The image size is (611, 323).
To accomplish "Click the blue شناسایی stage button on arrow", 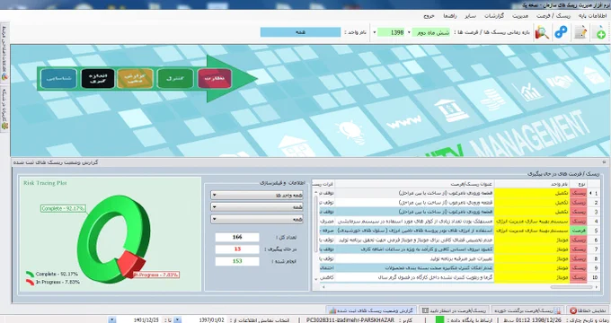I will tap(58, 78).
